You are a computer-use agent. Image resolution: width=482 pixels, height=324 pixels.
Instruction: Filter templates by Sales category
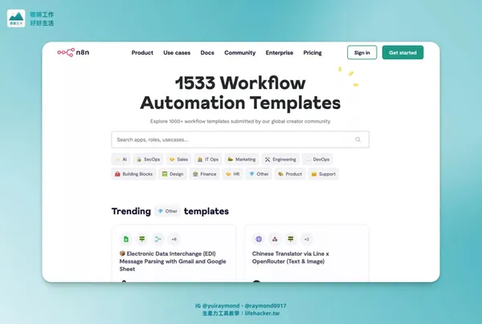[x=178, y=160]
